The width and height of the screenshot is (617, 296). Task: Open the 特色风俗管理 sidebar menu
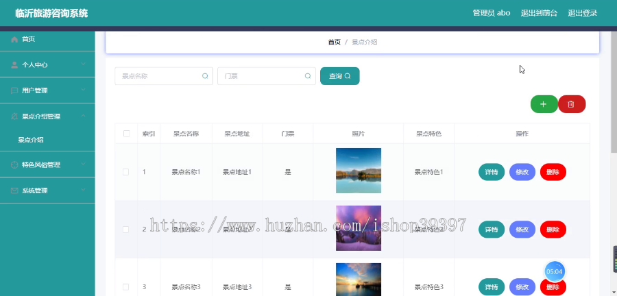pyautogui.click(x=47, y=164)
